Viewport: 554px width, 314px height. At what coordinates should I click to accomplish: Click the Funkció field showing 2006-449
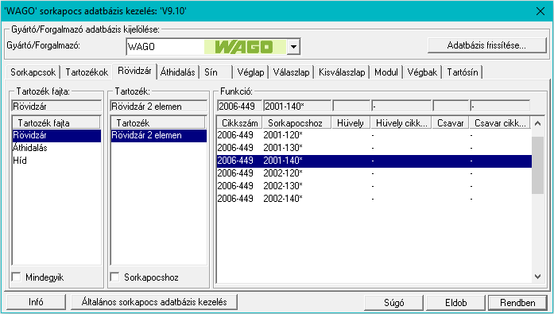[239, 106]
